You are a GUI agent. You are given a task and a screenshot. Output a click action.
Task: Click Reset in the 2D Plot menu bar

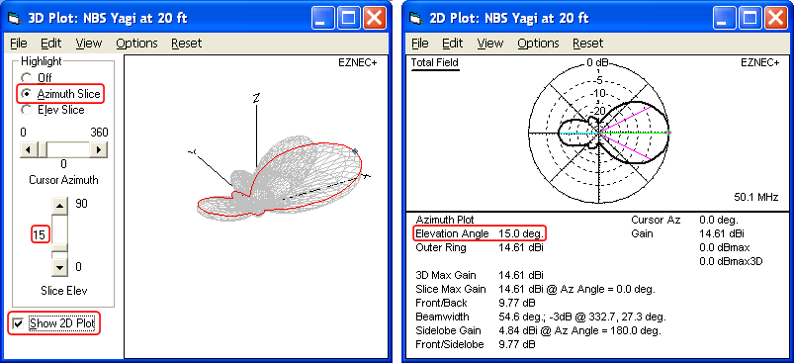pyautogui.click(x=588, y=44)
